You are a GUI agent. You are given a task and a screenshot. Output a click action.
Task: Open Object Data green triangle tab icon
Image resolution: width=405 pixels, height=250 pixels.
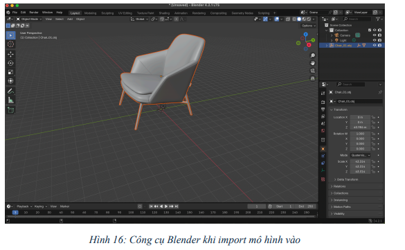tap(323, 170)
